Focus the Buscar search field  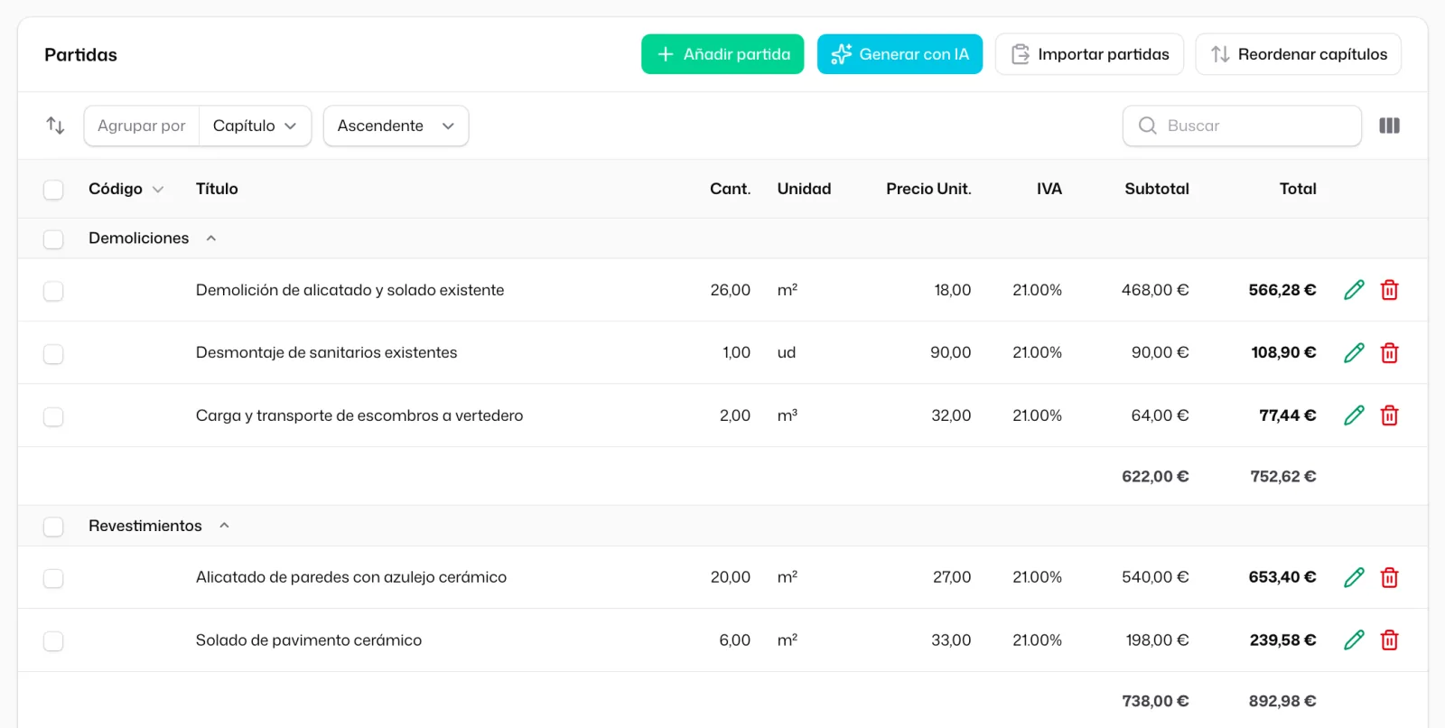1242,126
